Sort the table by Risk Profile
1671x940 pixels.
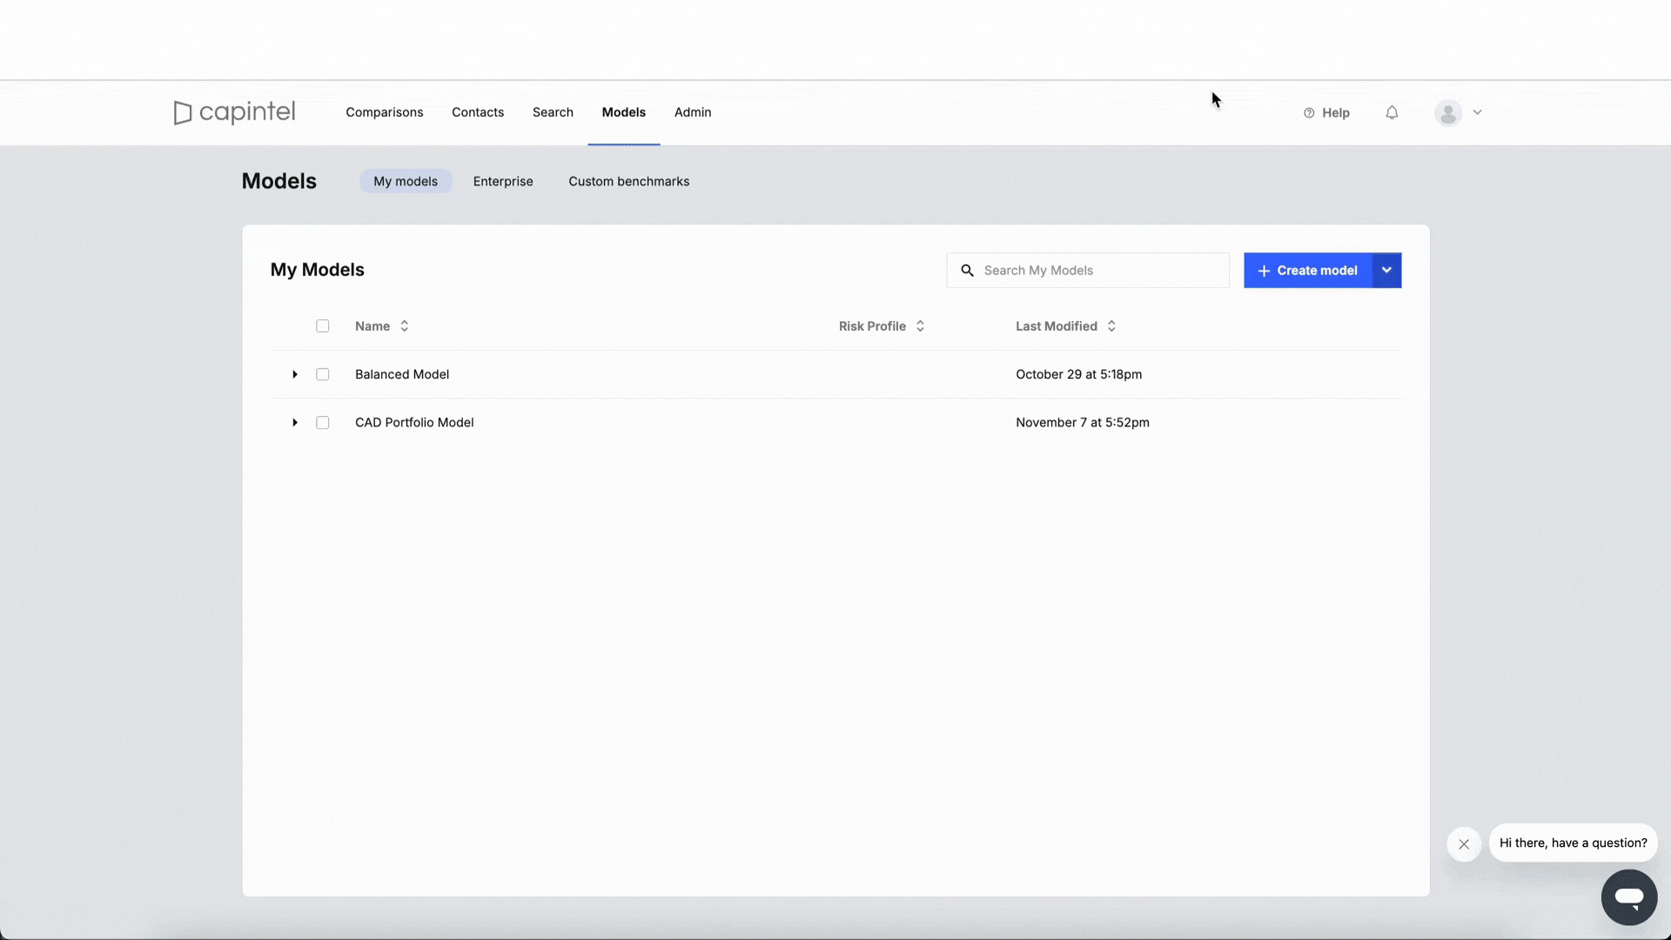pos(920,326)
